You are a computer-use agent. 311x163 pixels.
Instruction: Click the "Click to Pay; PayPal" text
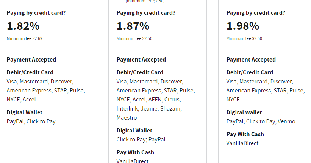[141, 140]
